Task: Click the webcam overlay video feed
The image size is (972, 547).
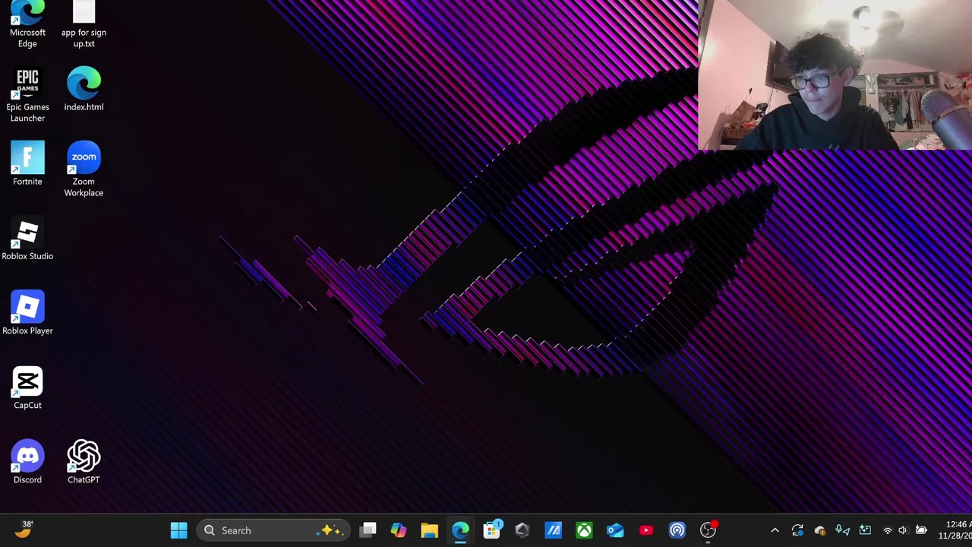Action: tap(835, 75)
